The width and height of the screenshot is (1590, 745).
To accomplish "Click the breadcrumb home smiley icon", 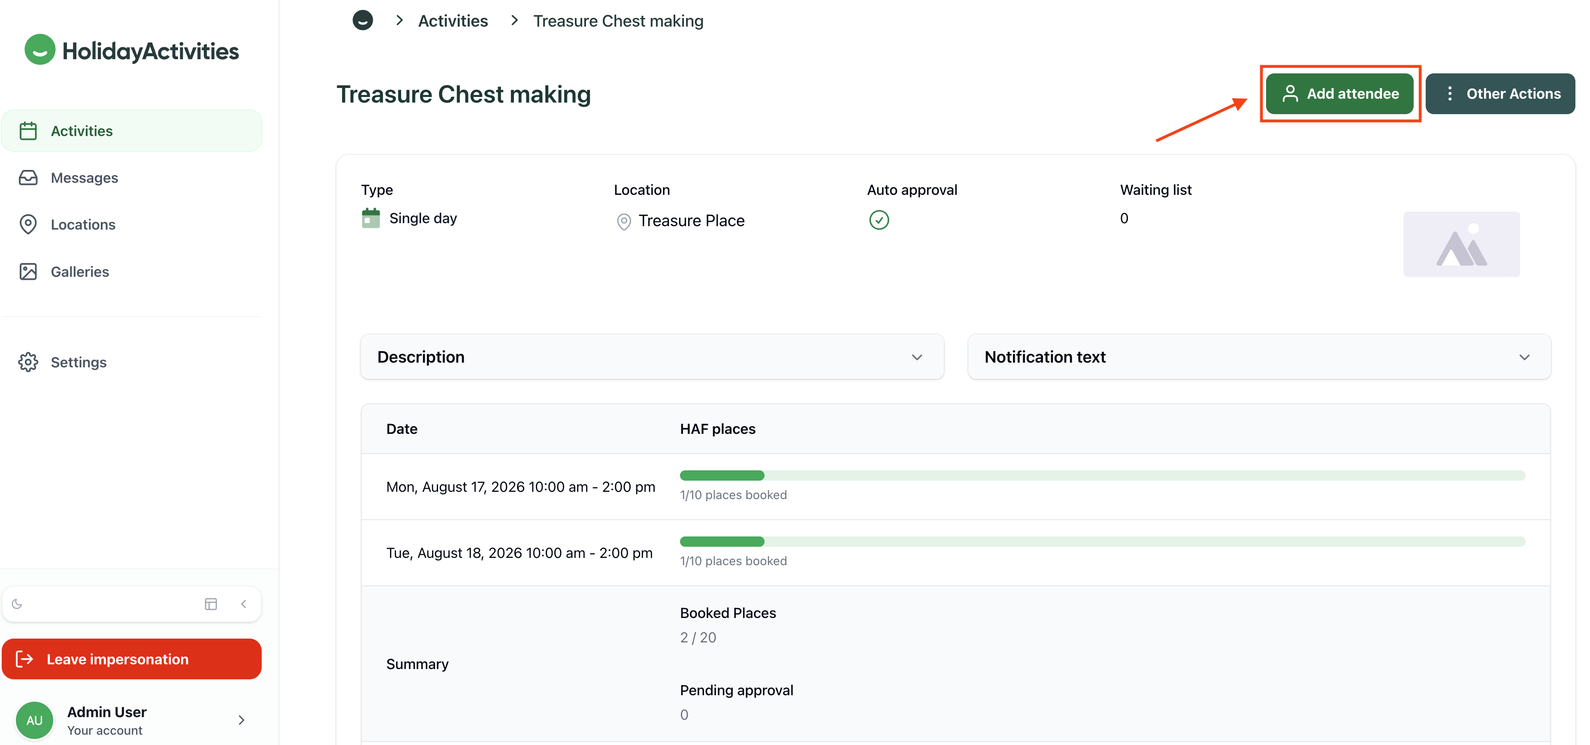I will point(363,20).
